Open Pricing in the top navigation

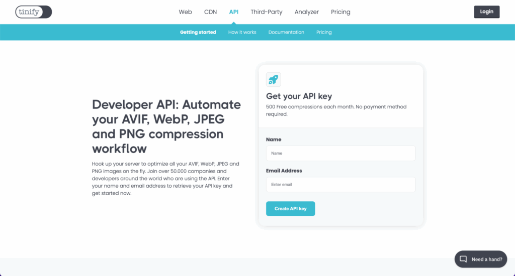340,12
